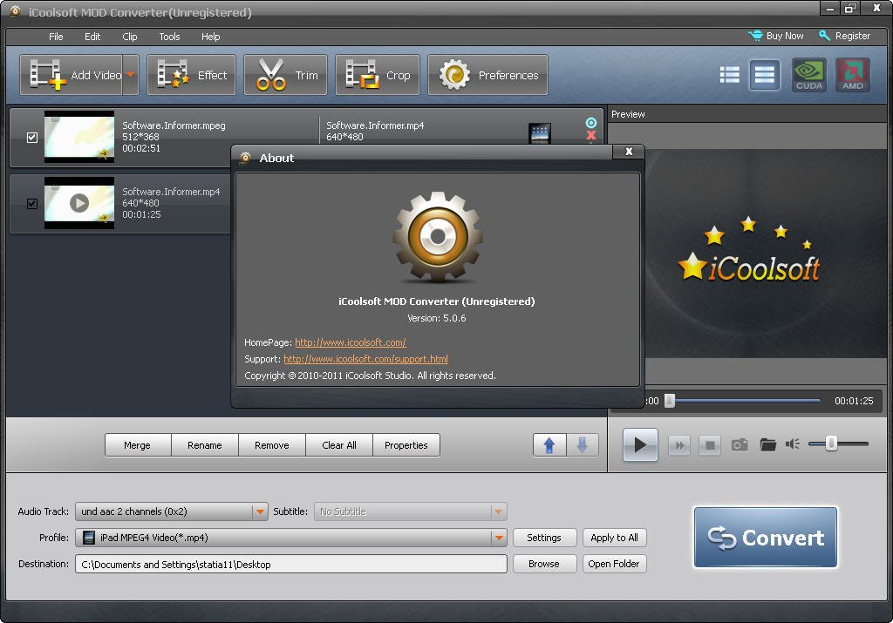Toggle checkbox for Software.Informer.mp4 item
Screen dimensions: 893x623
(32, 204)
